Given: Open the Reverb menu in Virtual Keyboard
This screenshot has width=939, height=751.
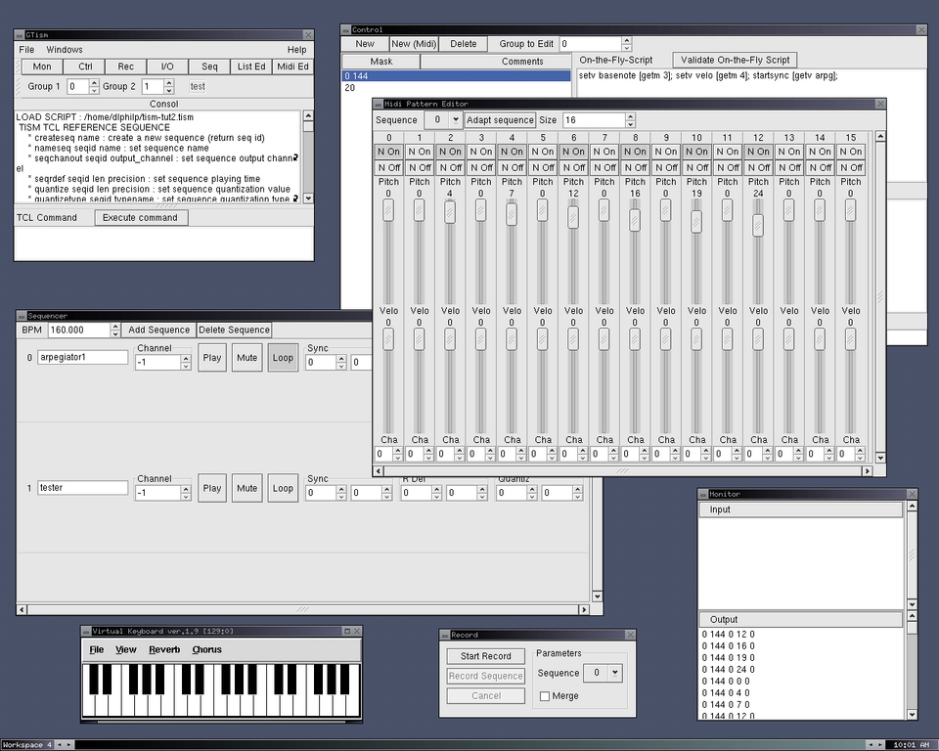Looking at the screenshot, I should pyautogui.click(x=164, y=649).
